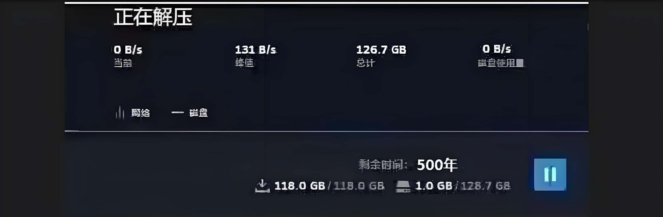This screenshot has width=663, height=217.
Task: Toggle the 磁盘 graph legend label
Action: [x=198, y=113]
